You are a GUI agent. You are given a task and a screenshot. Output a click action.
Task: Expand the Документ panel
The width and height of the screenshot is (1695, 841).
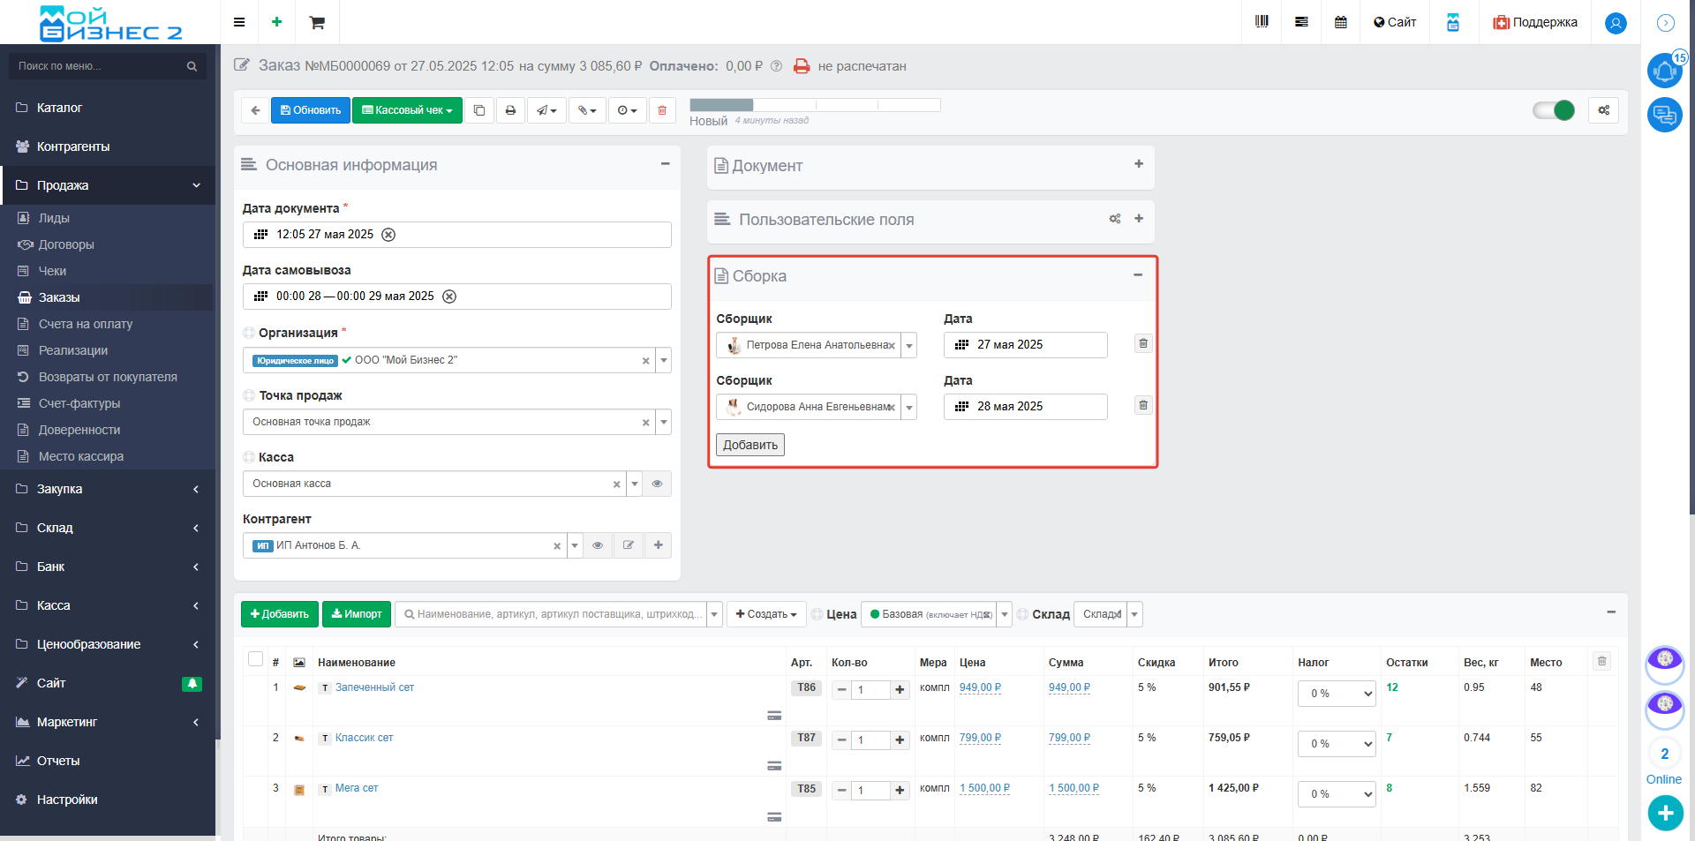1139,164
